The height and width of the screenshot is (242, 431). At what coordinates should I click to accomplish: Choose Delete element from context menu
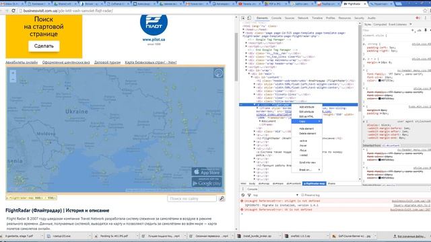(x=307, y=134)
